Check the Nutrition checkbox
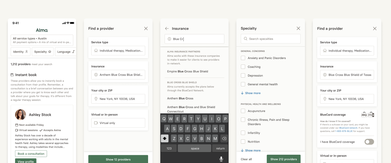Viewport: 391px width, 163px height. point(243,142)
